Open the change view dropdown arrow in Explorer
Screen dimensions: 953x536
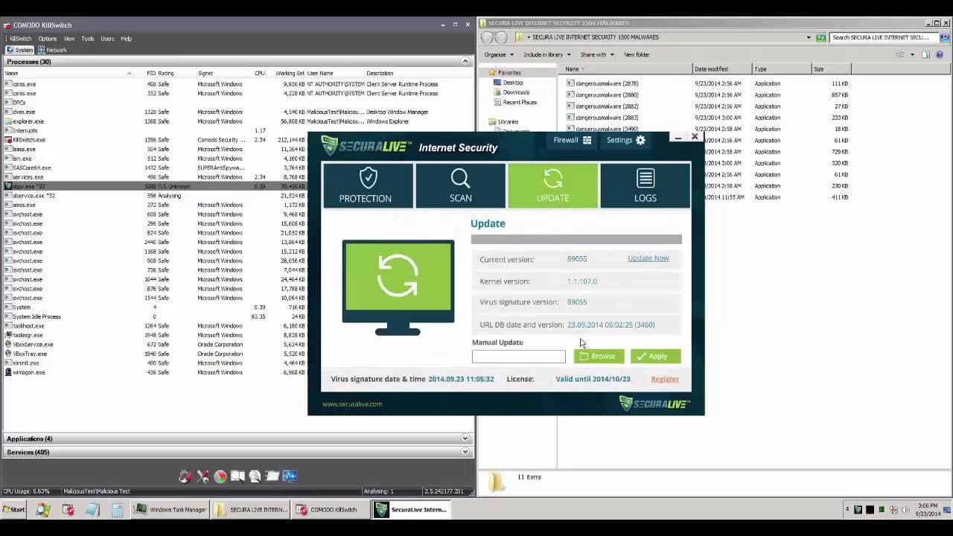click(912, 54)
